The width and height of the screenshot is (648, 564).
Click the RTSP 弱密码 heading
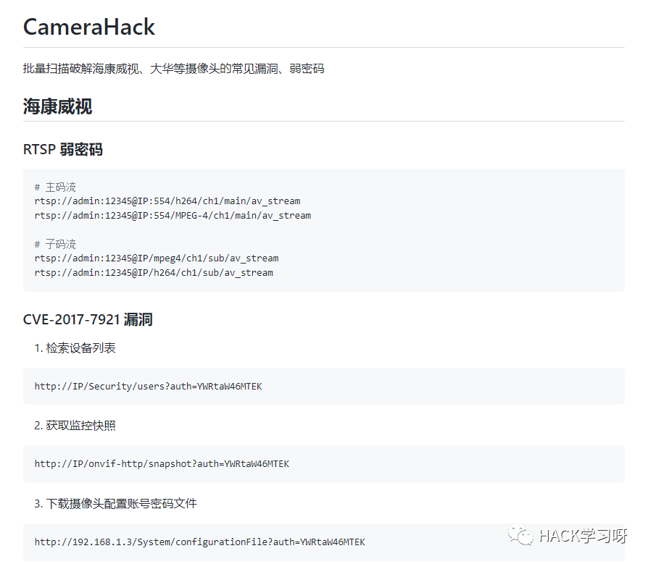[63, 149]
